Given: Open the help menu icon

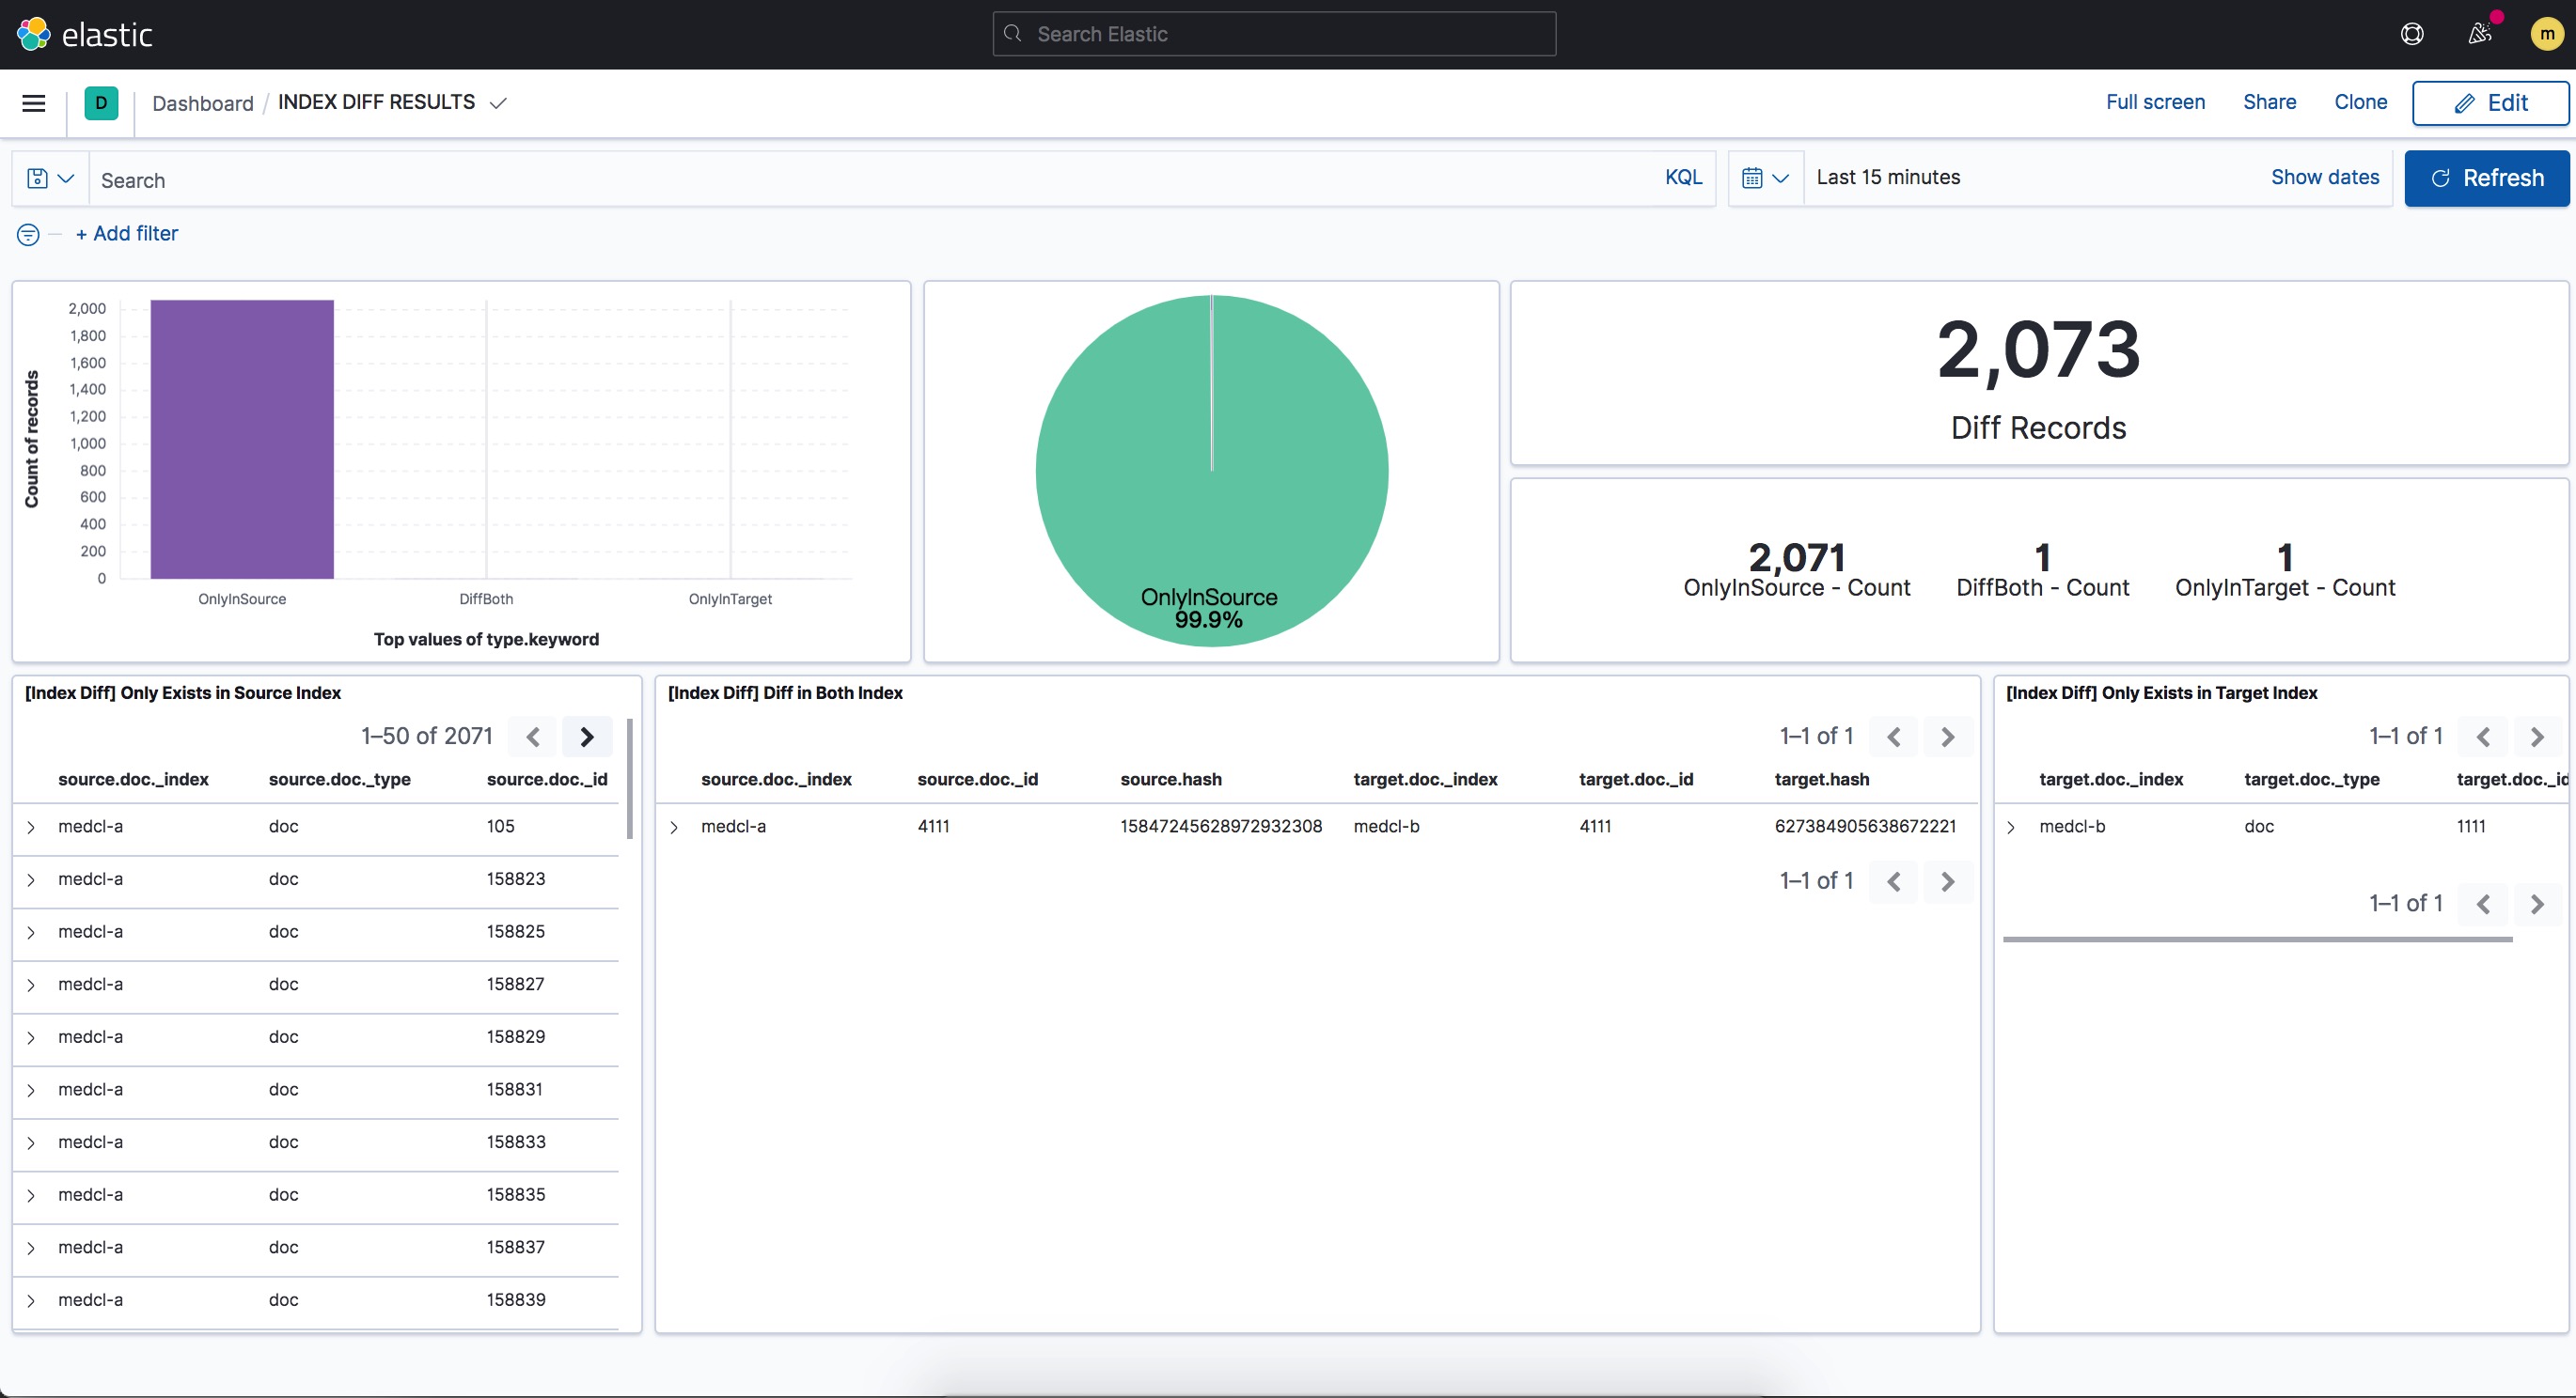Looking at the screenshot, I should pos(2412,34).
